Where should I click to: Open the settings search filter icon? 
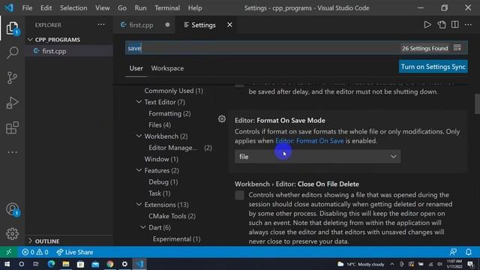click(x=457, y=48)
